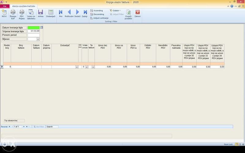Click the polje 34 PDV prijave value cell
245x153 pixels.
tap(217, 67)
